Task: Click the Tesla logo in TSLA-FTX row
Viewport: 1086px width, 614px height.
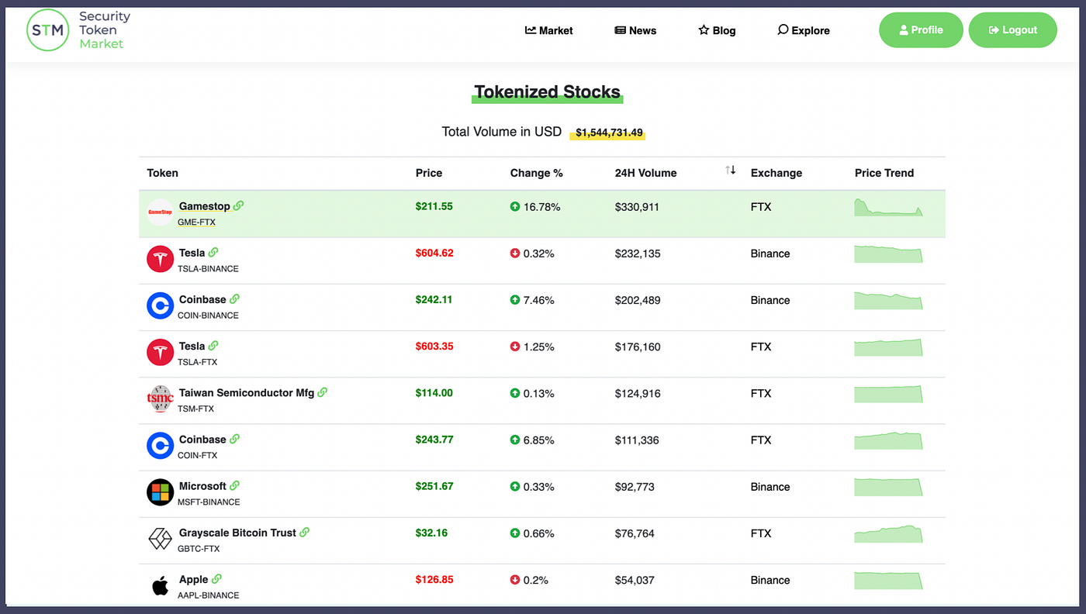Action: click(x=161, y=352)
